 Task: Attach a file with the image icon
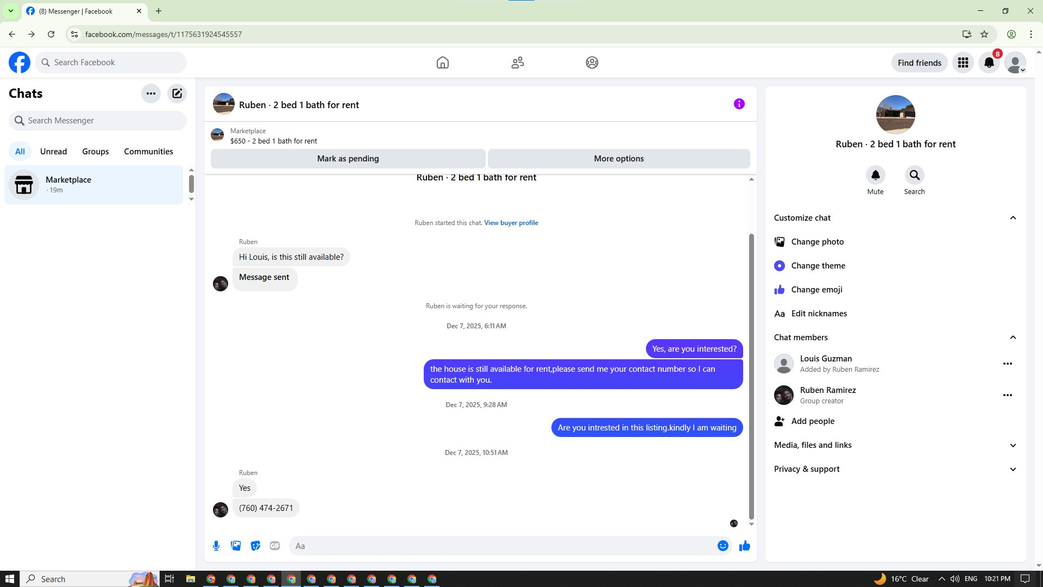click(x=236, y=546)
